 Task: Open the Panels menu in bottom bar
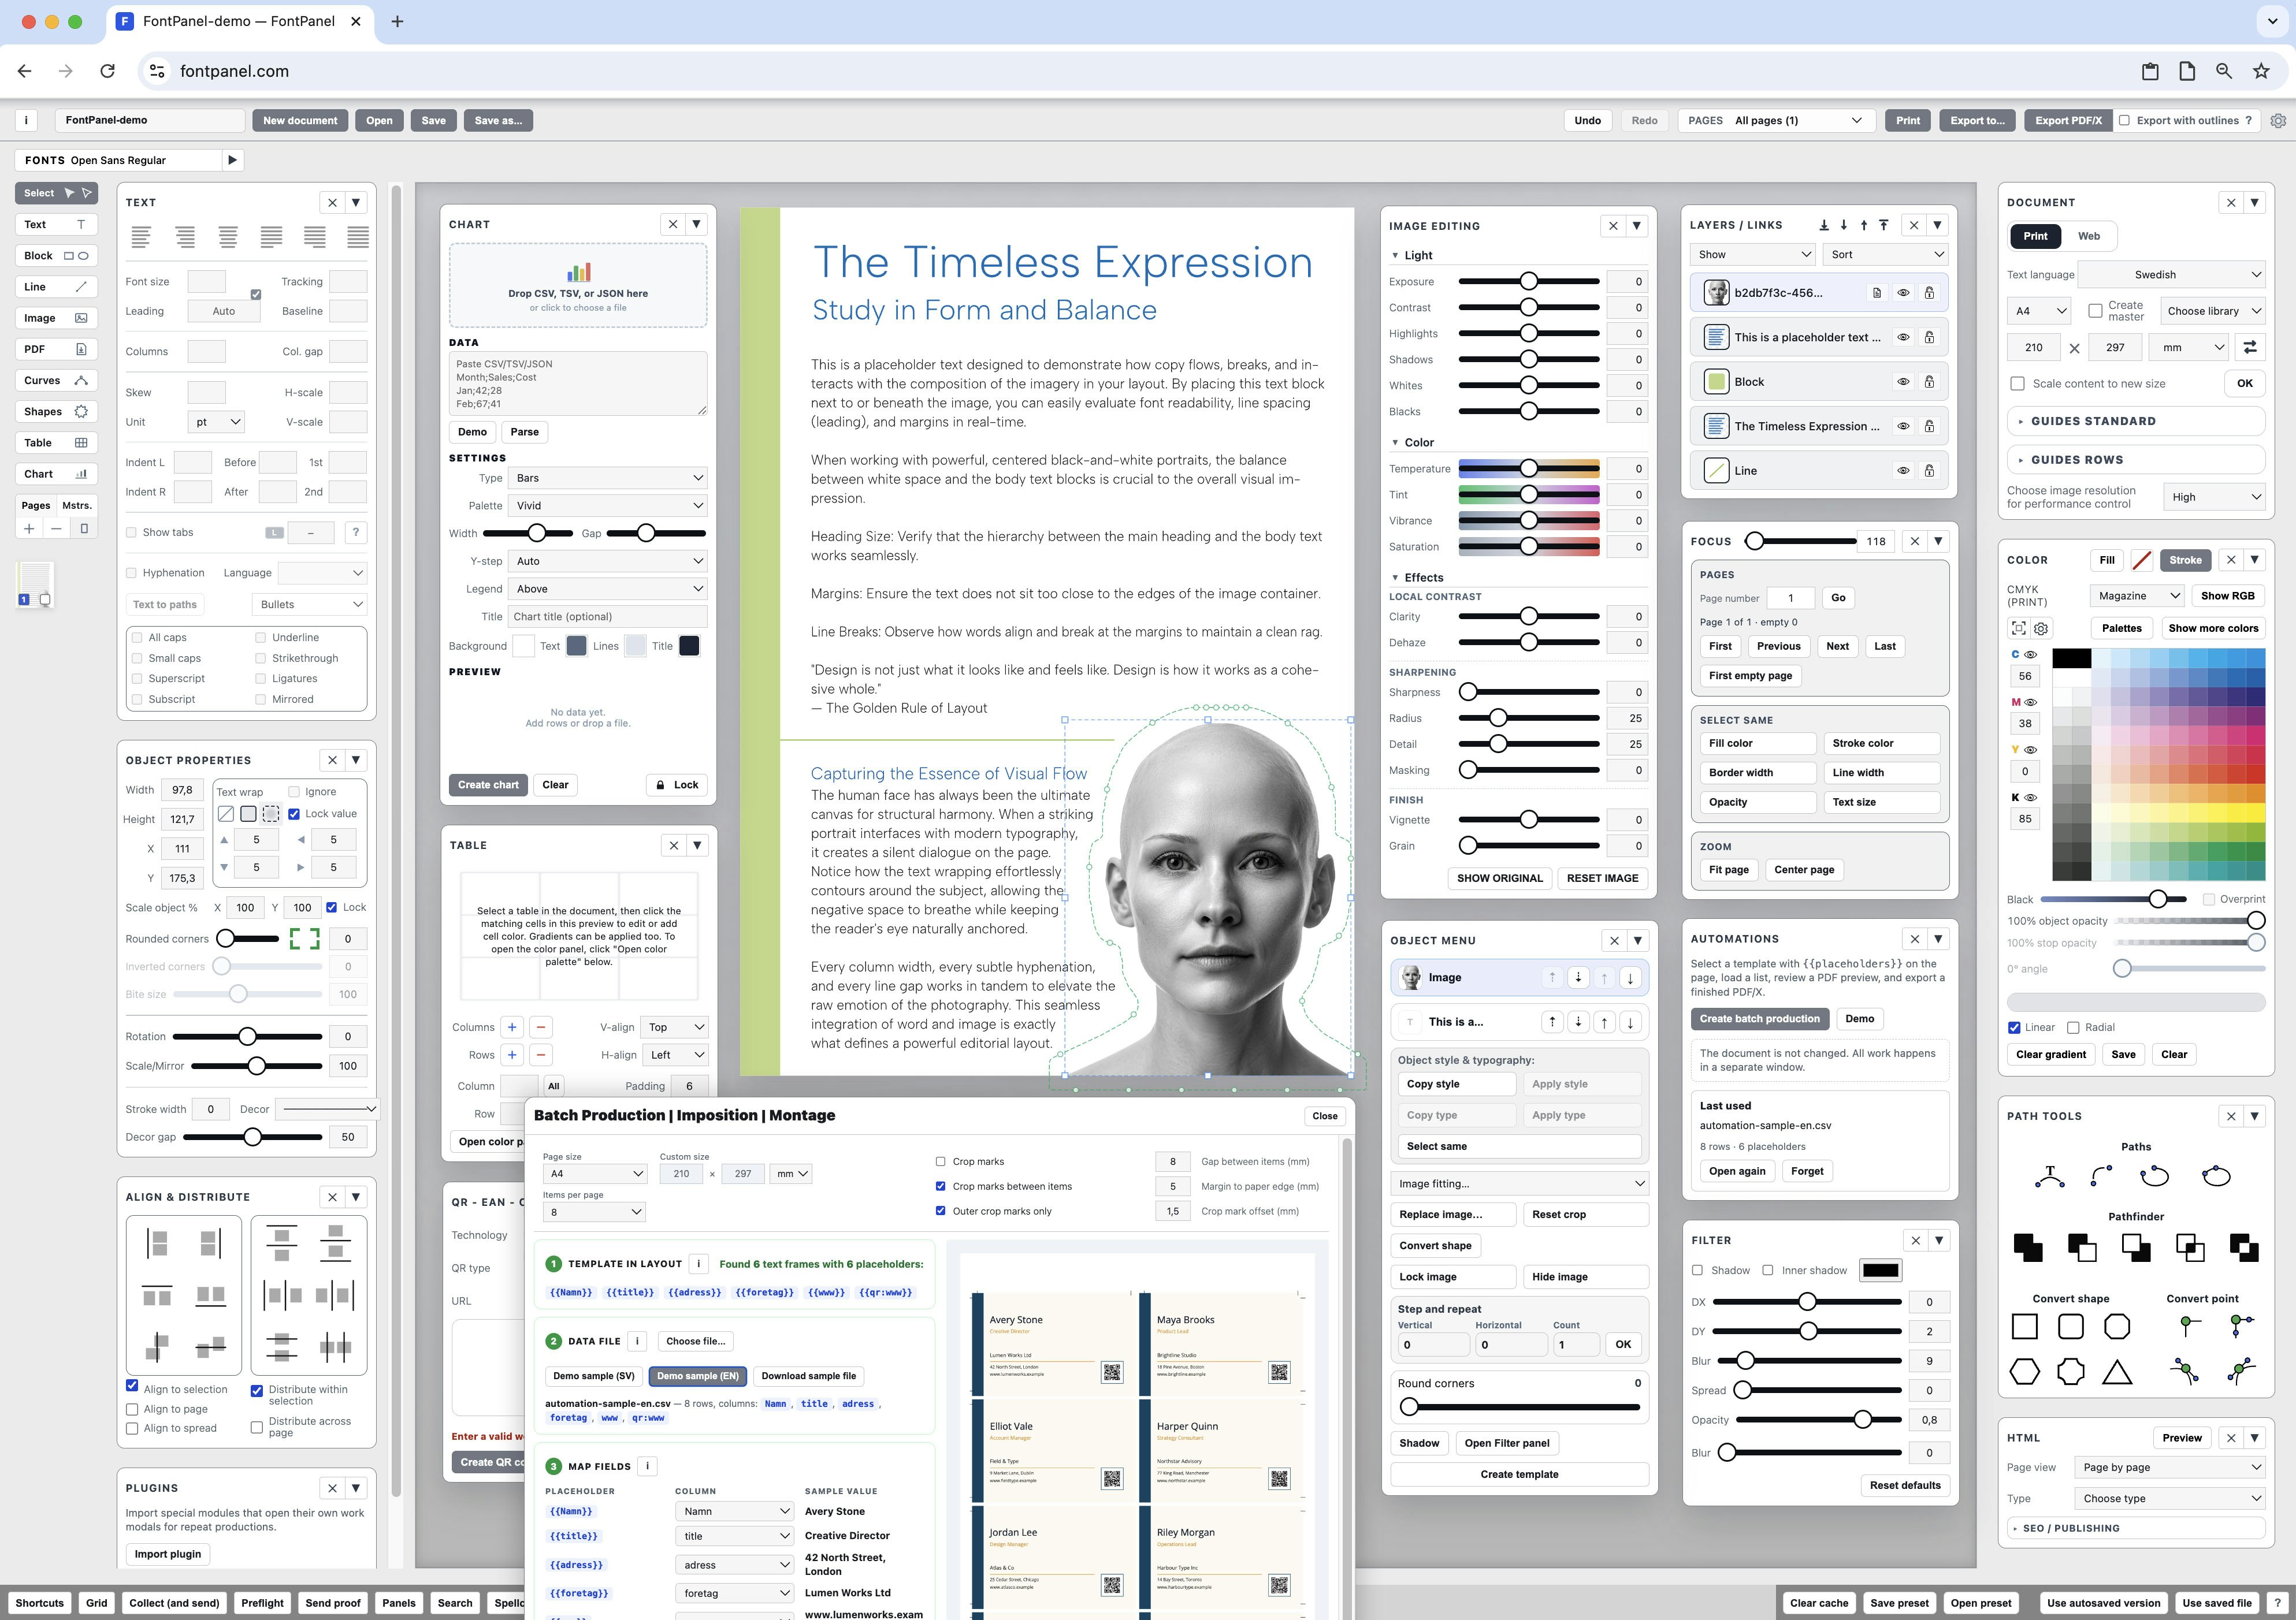click(398, 1603)
